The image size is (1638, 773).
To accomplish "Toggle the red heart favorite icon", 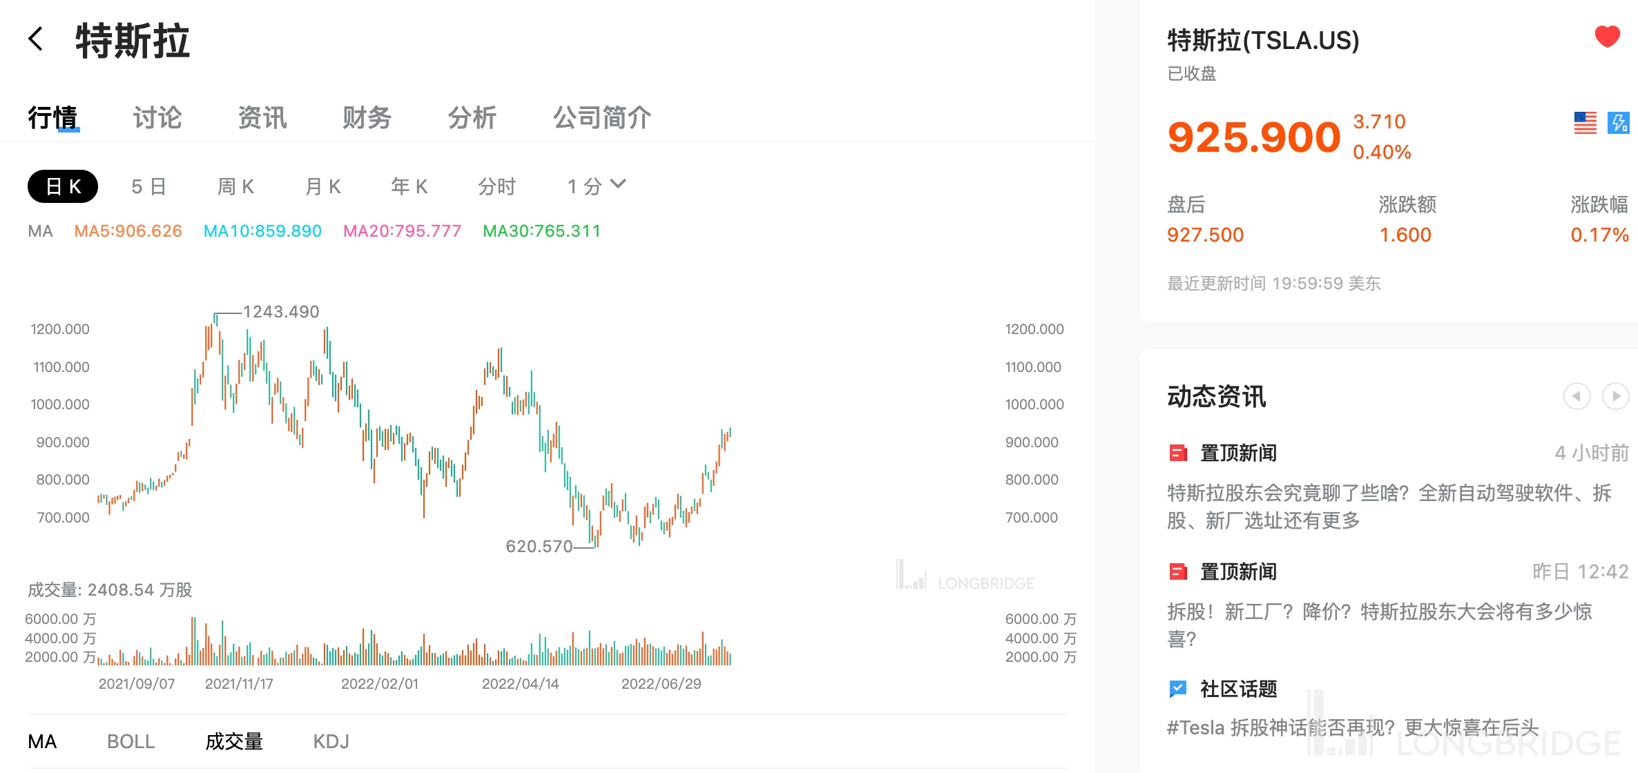I will tap(1607, 37).
